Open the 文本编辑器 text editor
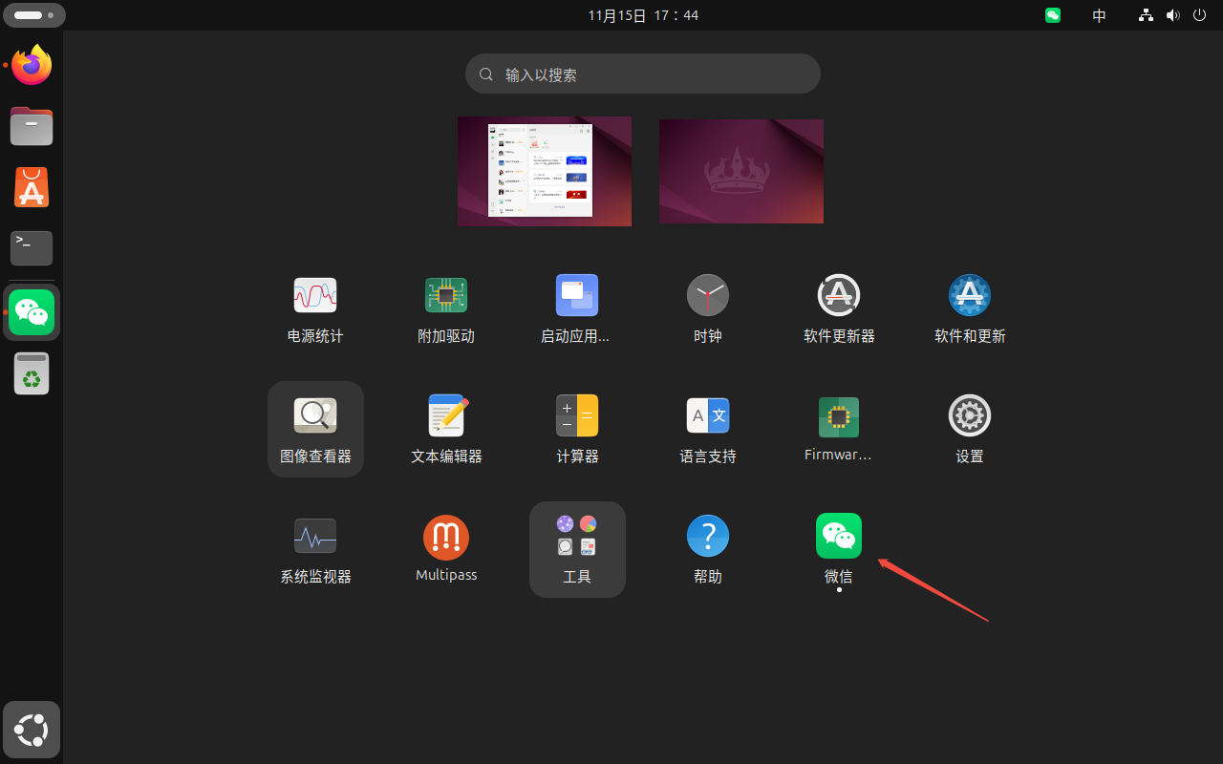The height and width of the screenshot is (764, 1223). point(446,416)
